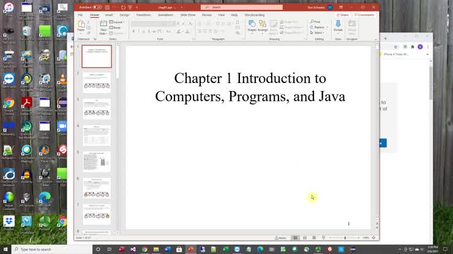Expand the Select dropdown in Editing
Screen dimensions: 453x254
317,32
